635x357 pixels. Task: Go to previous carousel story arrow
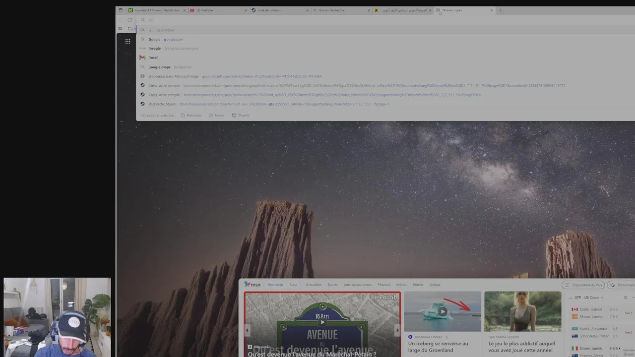pyautogui.click(x=248, y=330)
